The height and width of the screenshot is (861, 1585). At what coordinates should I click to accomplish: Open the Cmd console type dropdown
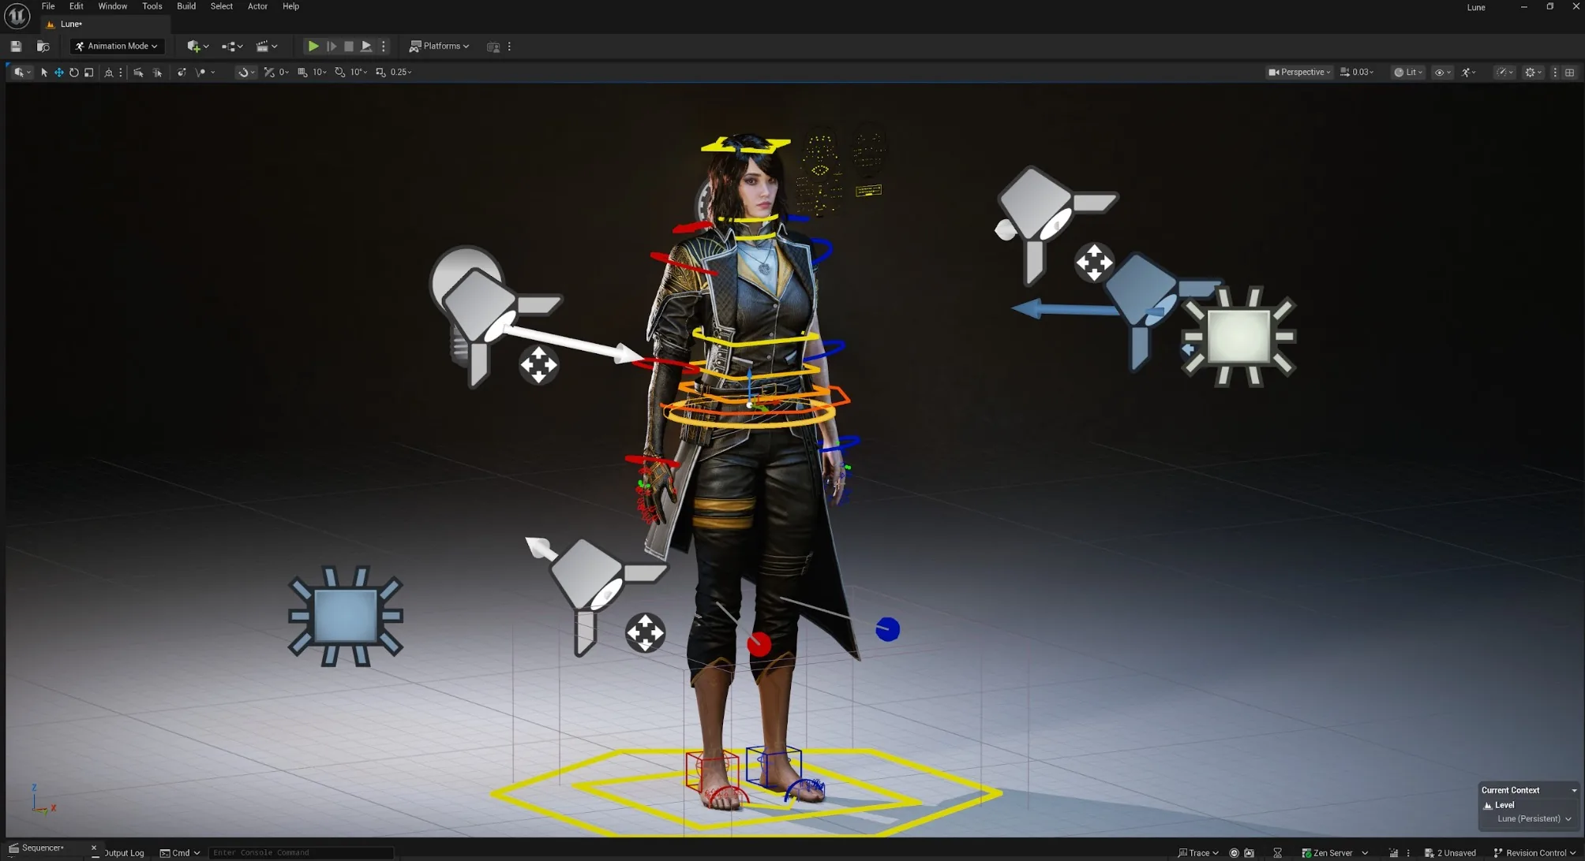180,853
